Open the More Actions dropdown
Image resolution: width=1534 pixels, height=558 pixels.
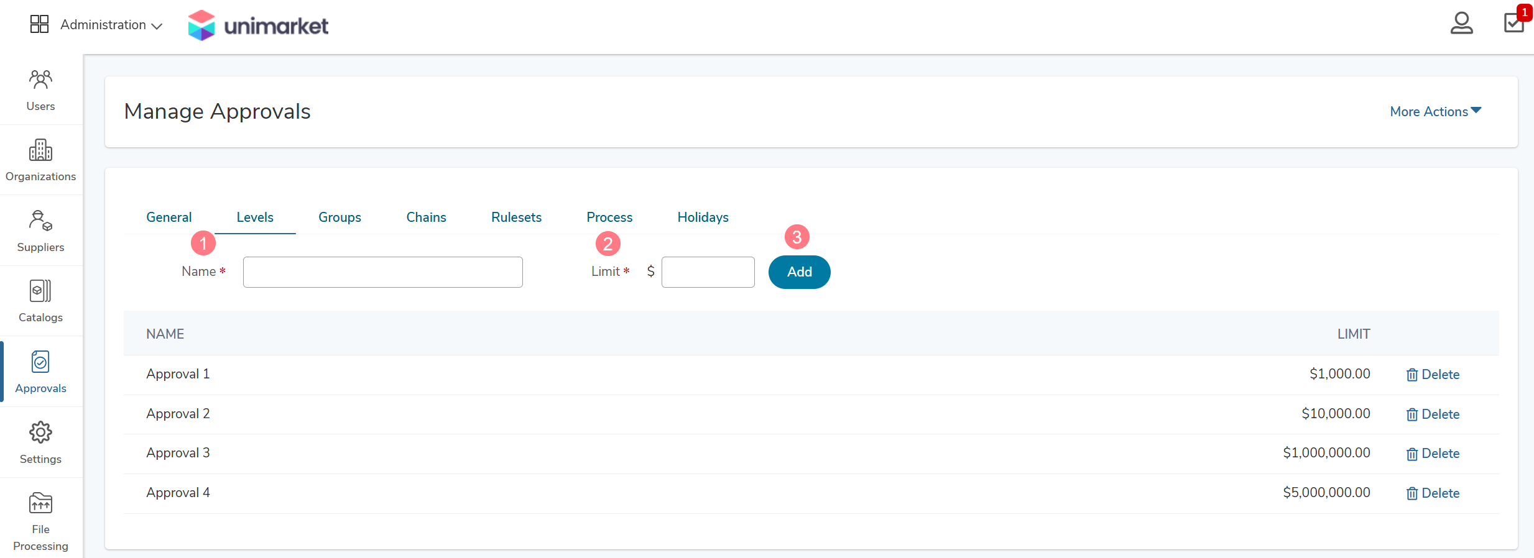click(1436, 111)
